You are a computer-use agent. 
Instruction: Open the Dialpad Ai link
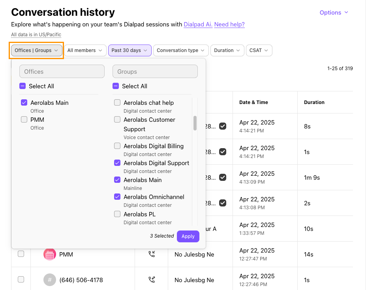tap(198, 24)
